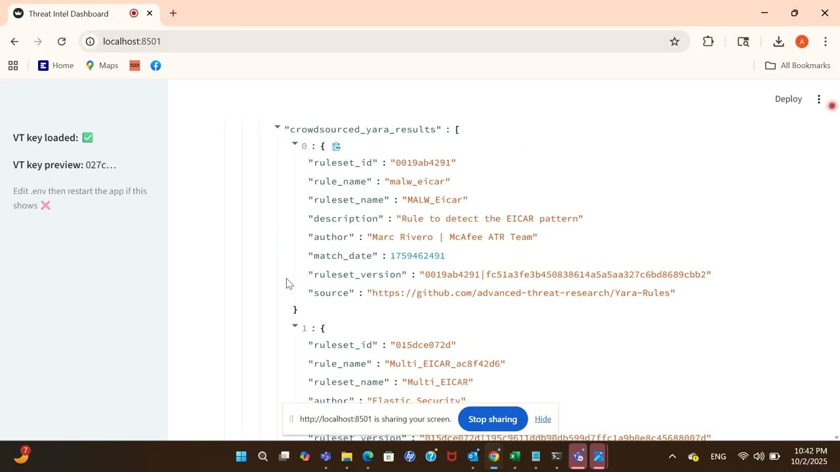The height and width of the screenshot is (472, 840).
Task: Open the Chrome extensions menu
Action: 708,41
